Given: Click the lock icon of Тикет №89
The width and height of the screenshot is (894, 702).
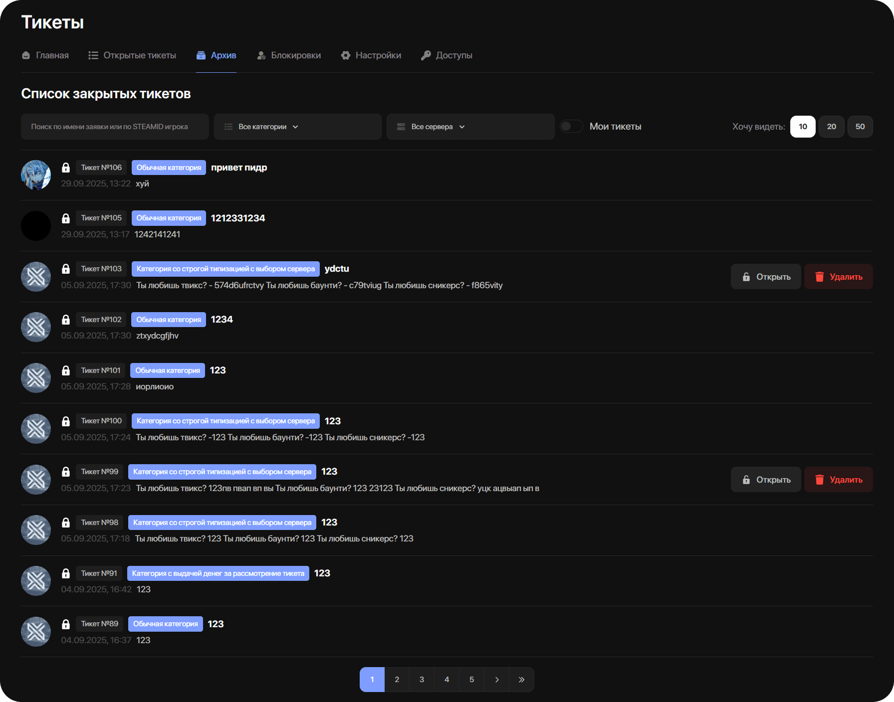Looking at the screenshot, I should (x=66, y=624).
